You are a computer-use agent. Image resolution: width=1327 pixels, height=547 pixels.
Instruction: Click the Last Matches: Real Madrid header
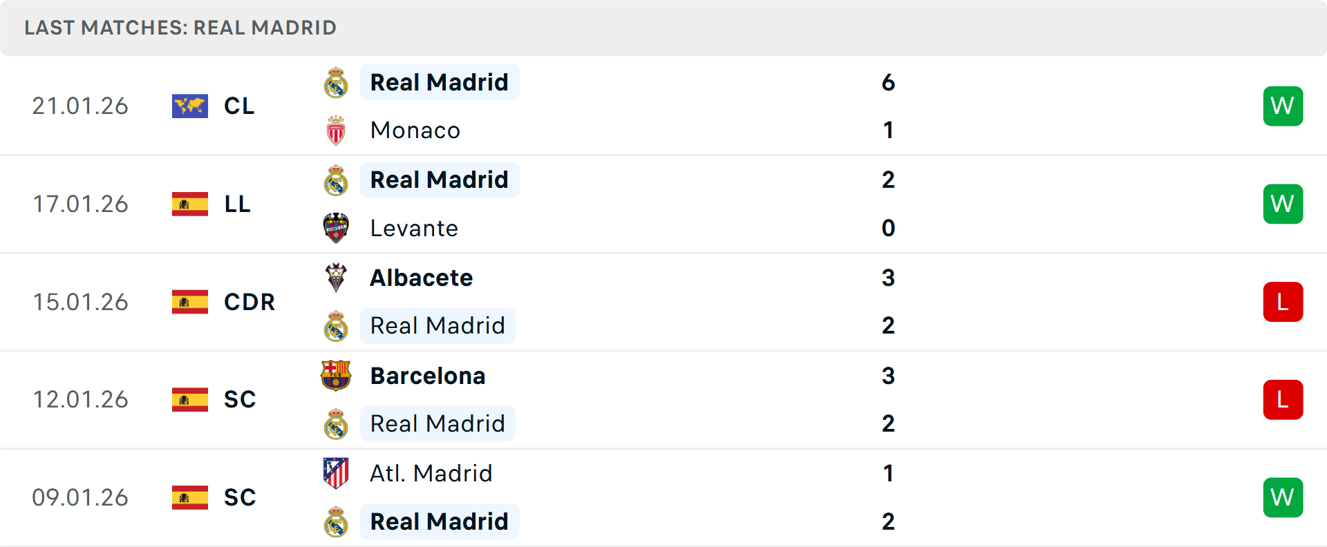(180, 28)
